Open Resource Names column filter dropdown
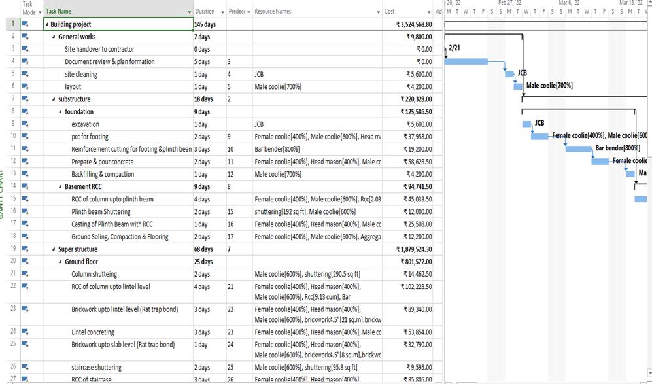The image size is (652, 384). pos(379,12)
